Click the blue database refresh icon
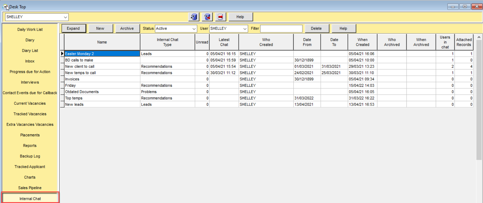483x203 pixels. click(194, 17)
